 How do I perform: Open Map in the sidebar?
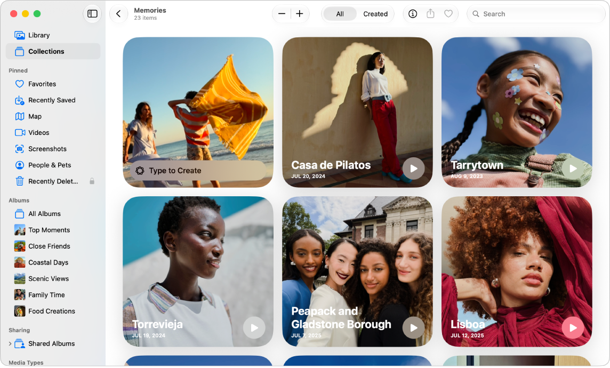pyautogui.click(x=53, y=116)
